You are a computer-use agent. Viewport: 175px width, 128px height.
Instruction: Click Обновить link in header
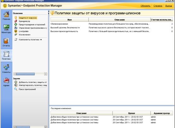click(x=145, y=6)
